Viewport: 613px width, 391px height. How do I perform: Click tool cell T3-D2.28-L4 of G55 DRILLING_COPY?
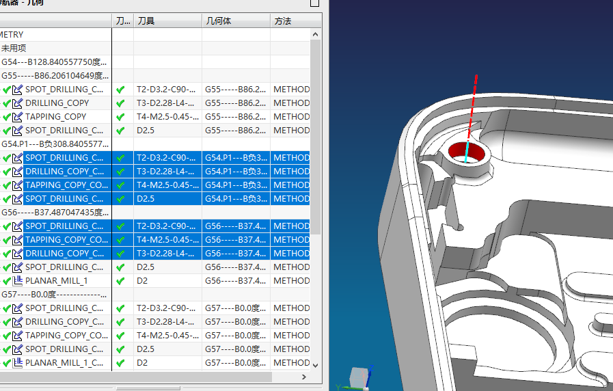(166, 103)
